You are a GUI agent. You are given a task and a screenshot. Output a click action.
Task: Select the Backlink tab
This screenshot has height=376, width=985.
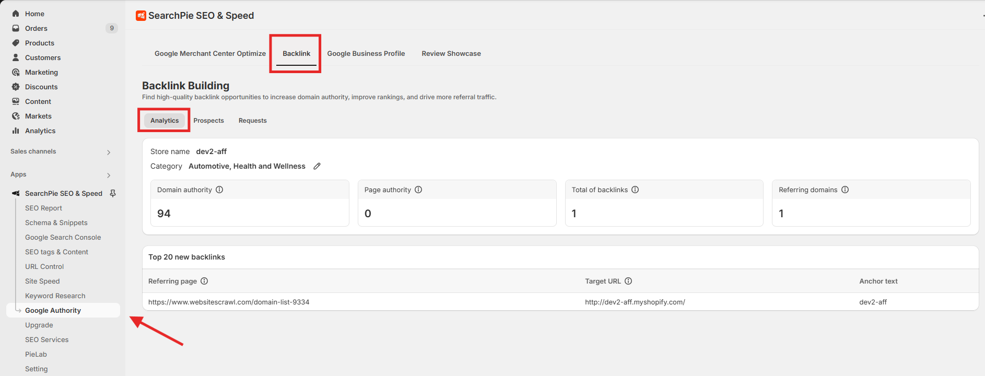point(296,53)
